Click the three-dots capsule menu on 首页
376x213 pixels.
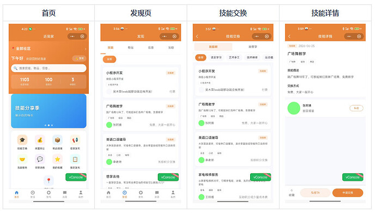pyautogui.click(x=72, y=36)
